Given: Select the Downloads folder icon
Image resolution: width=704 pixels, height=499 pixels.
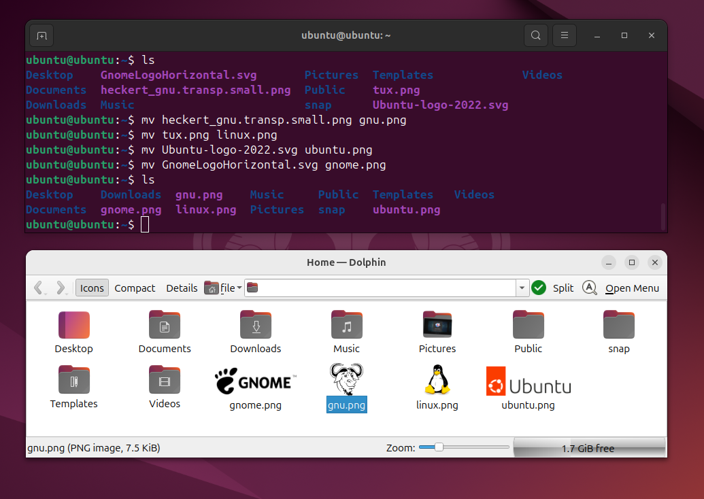Looking at the screenshot, I should (256, 325).
